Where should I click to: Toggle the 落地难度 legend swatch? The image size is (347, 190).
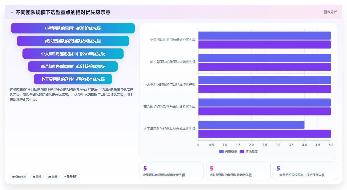point(242,152)
